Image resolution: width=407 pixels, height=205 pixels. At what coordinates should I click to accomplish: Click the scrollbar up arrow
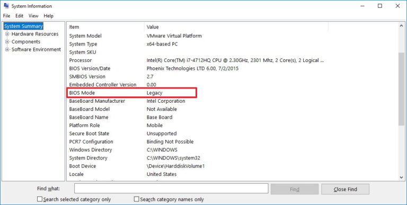401,26
